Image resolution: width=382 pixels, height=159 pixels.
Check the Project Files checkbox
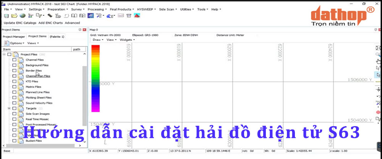9,55
